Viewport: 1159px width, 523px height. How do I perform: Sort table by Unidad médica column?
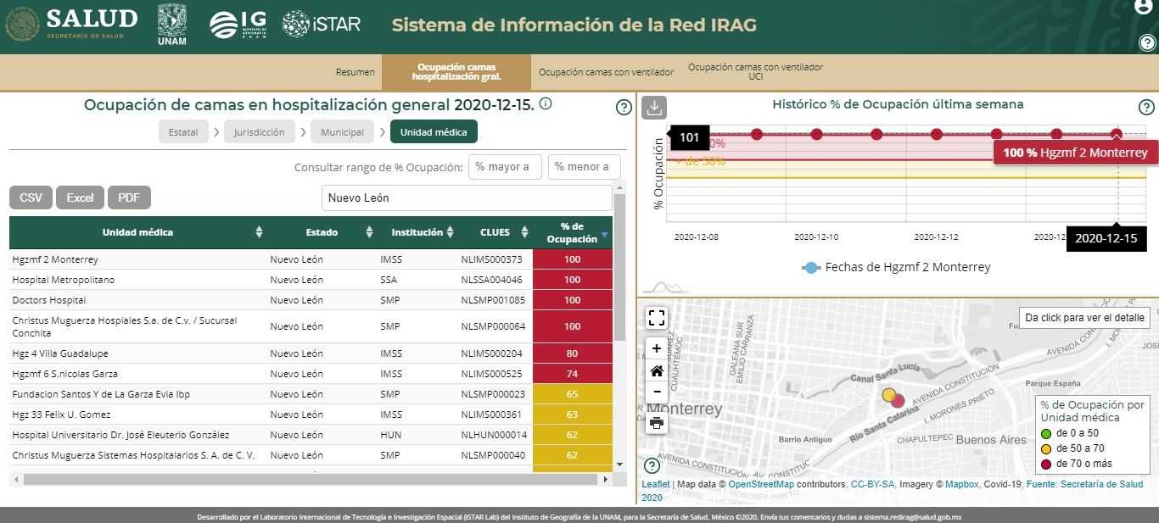259,232
